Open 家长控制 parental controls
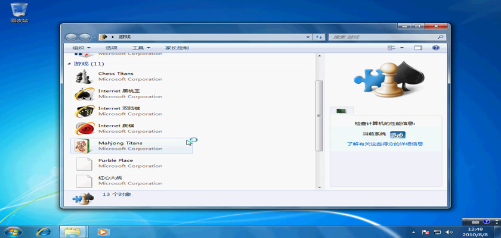This screenshot has height=238, width=501. pos(177,48)
